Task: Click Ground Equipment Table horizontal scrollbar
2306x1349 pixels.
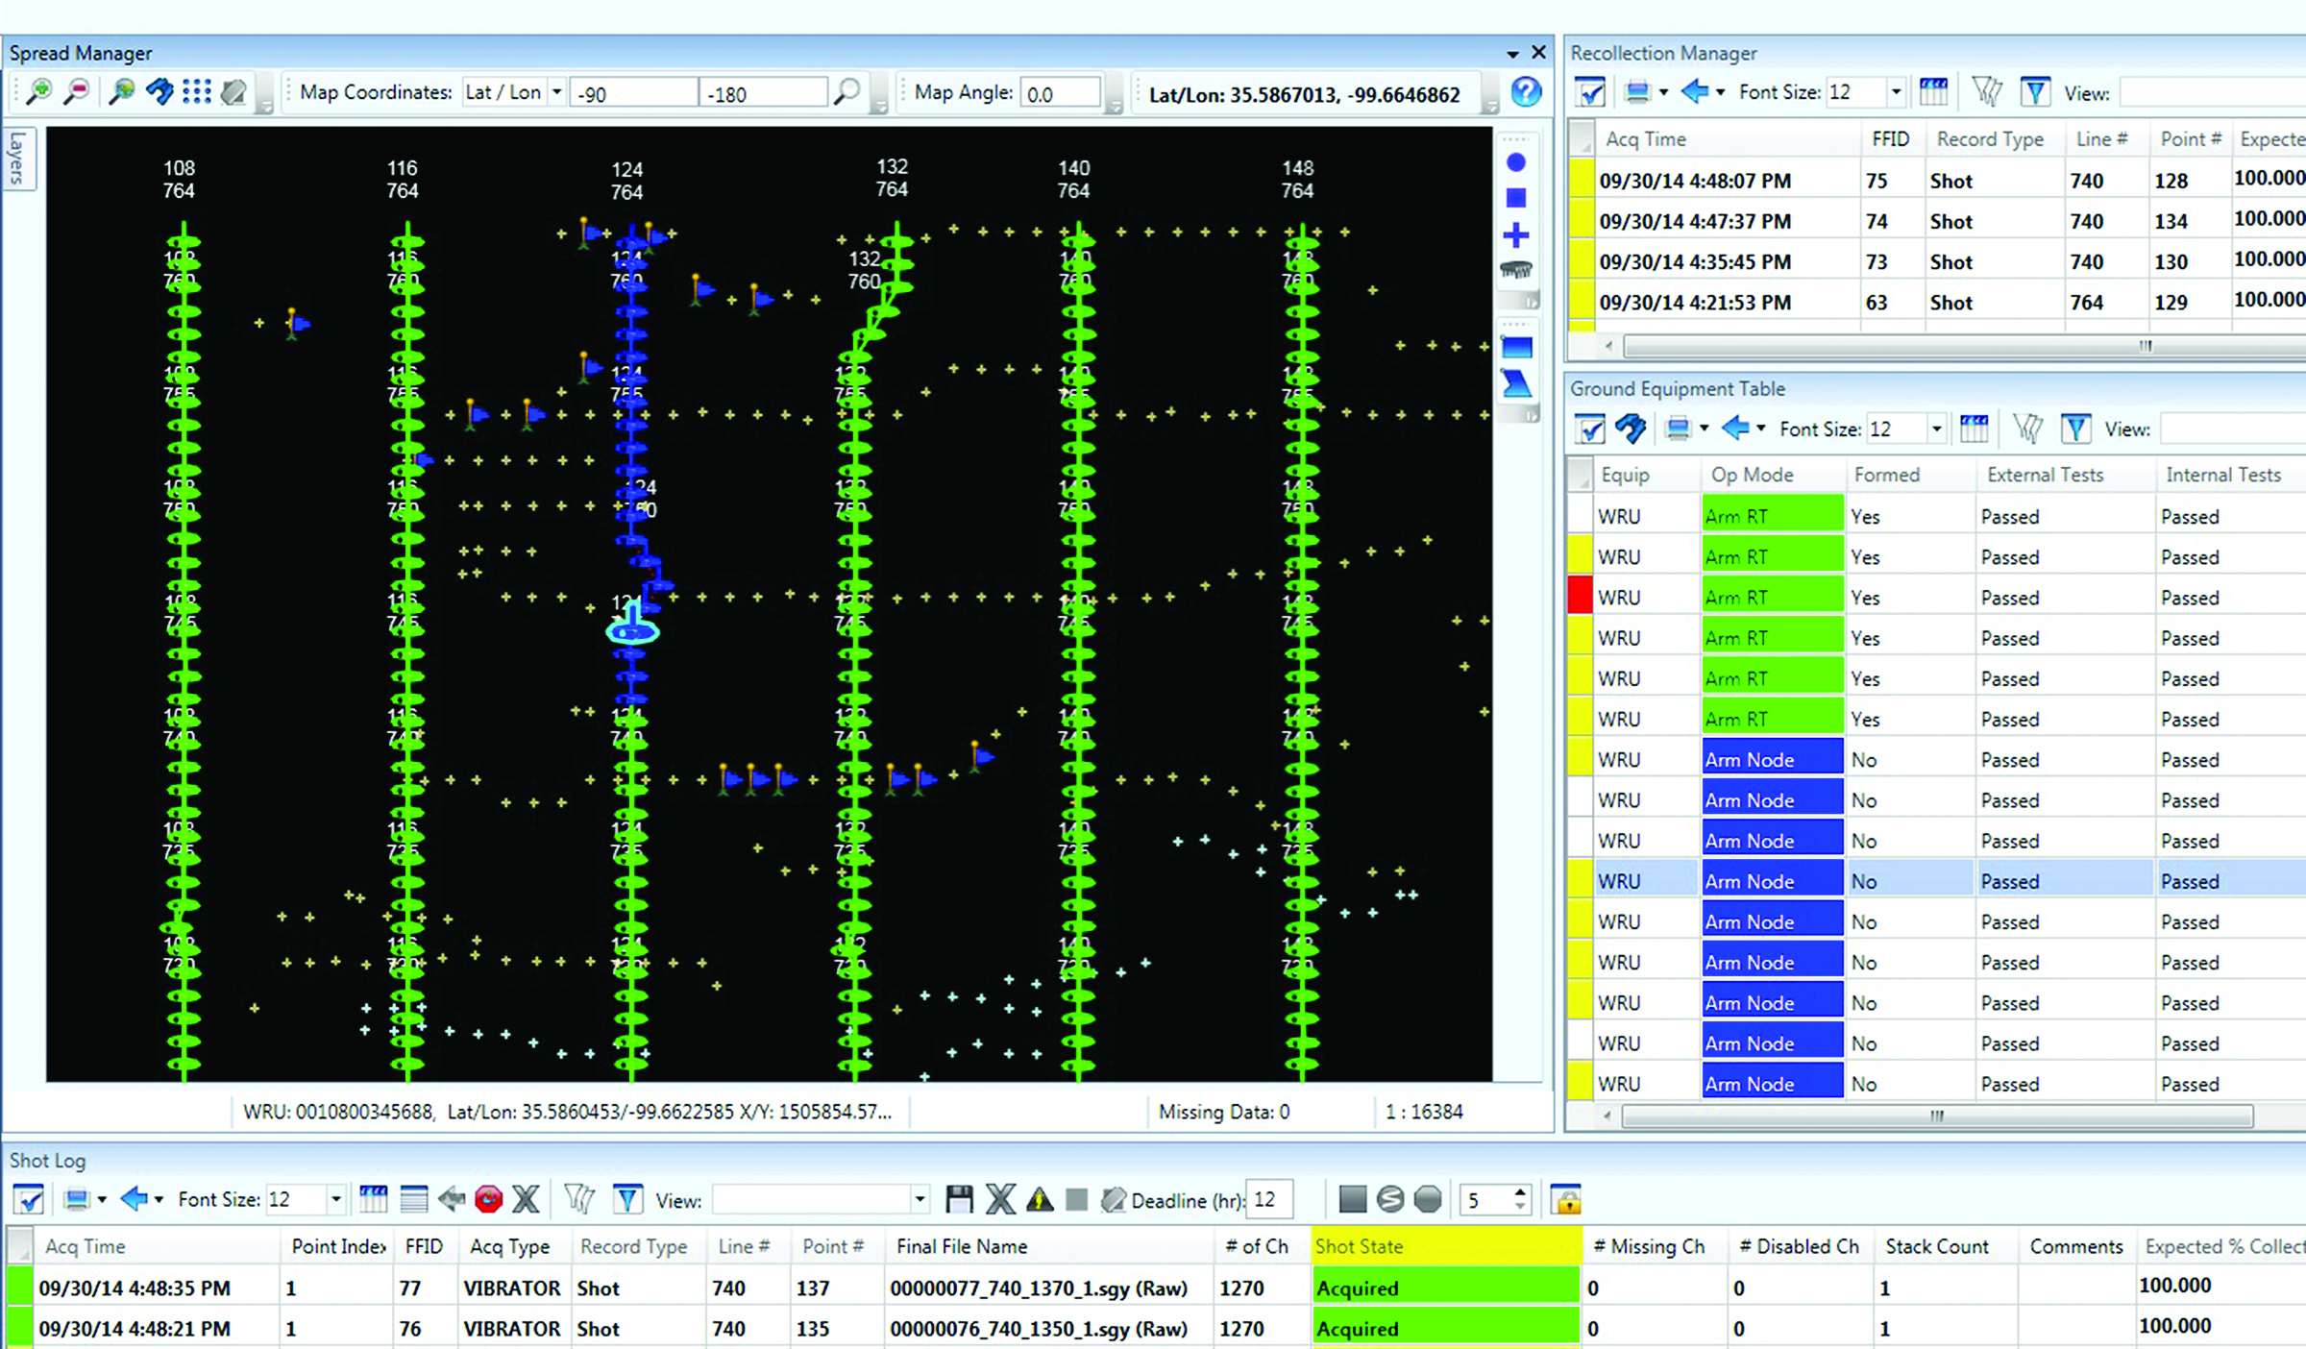Action: pyautogui.click(x=1936, y=1116)
